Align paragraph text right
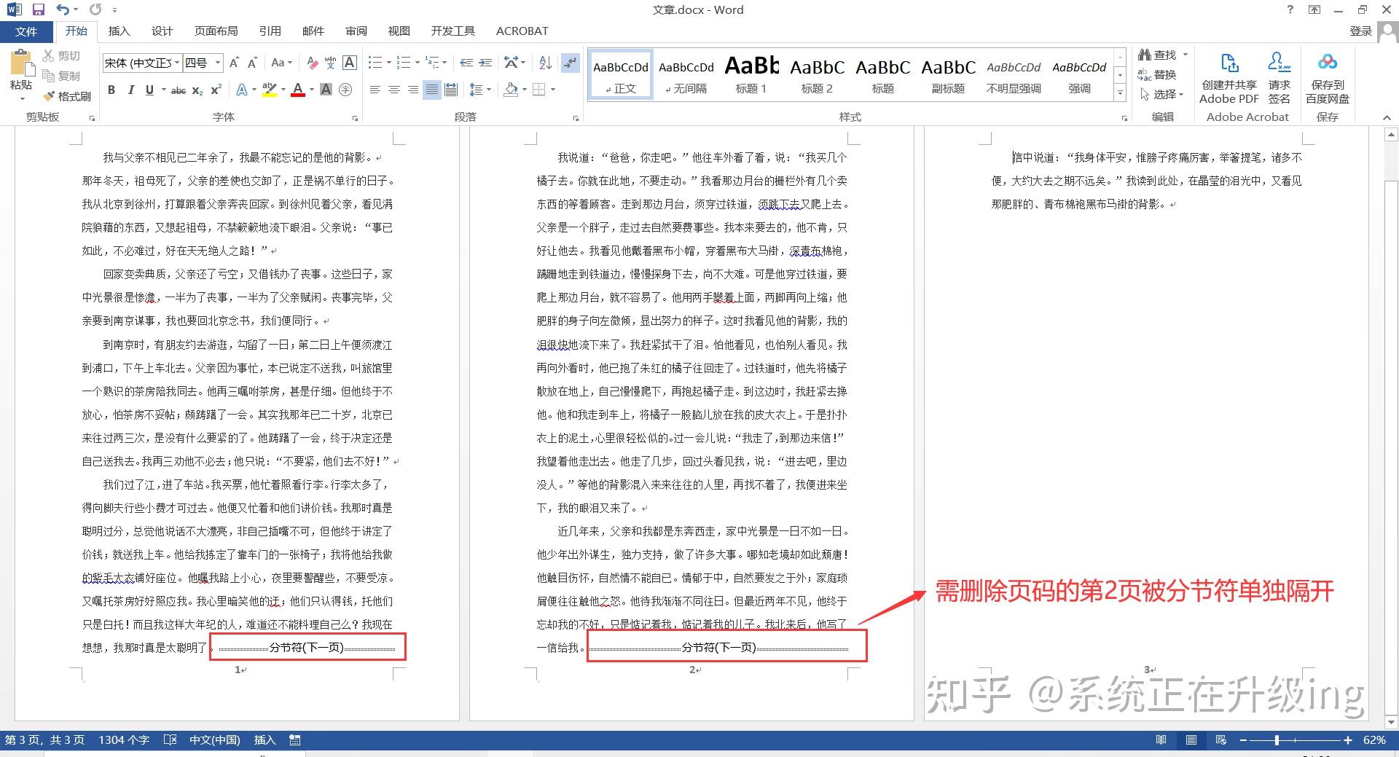Image resolution: width=1399 pixels, height=757 pixels. [x=413, y=90]
